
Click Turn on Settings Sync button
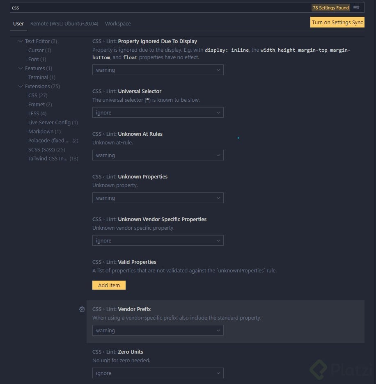[x=337, y=22]
